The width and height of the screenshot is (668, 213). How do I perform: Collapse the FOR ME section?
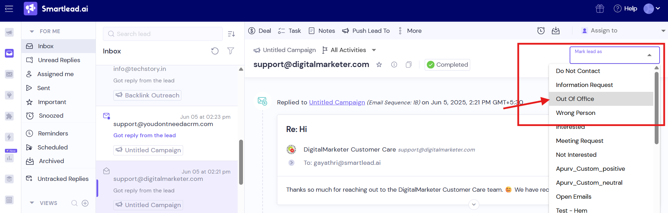[x=32, y=31]
